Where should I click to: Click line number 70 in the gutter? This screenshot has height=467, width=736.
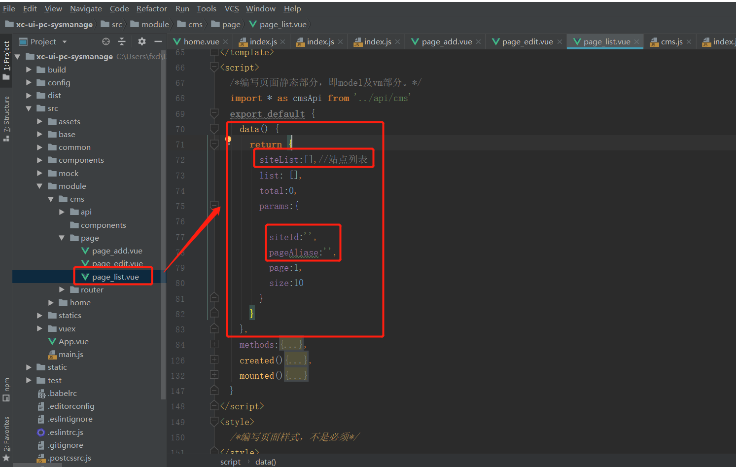click(x=180, y=129)
